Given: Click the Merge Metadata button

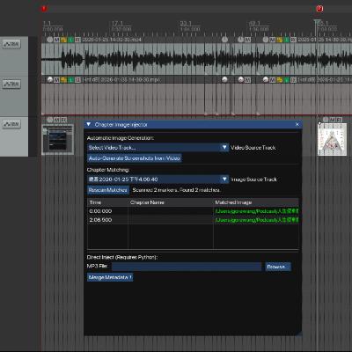Looking at the screenshot, I should tap(110, 277).
